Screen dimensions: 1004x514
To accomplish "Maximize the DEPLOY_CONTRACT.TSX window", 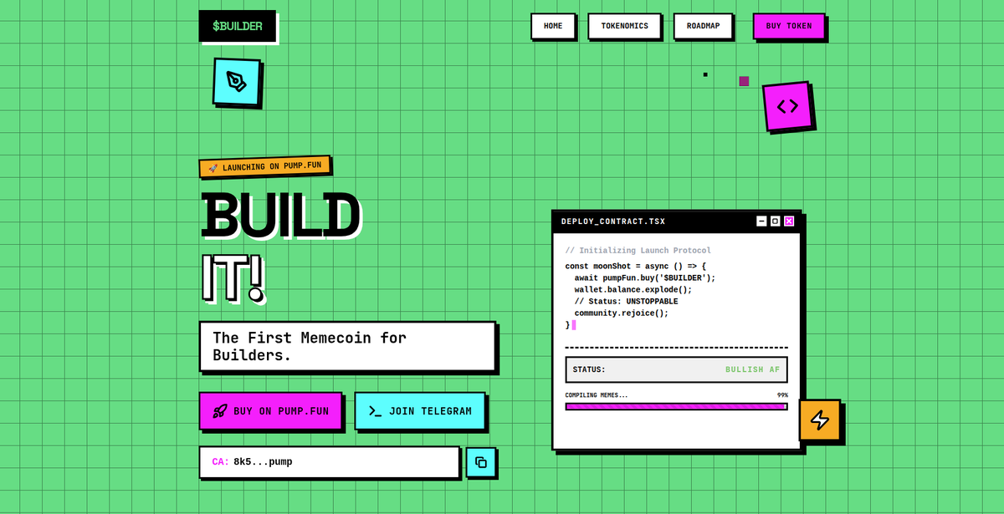I will coord(775,221).
